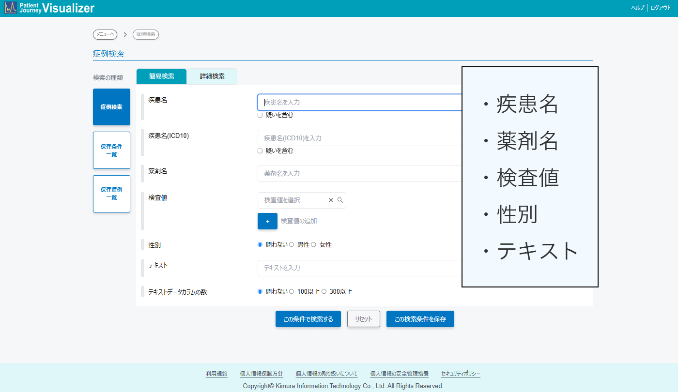Select 女性 radio button for 性別

(x=313, y=245)
